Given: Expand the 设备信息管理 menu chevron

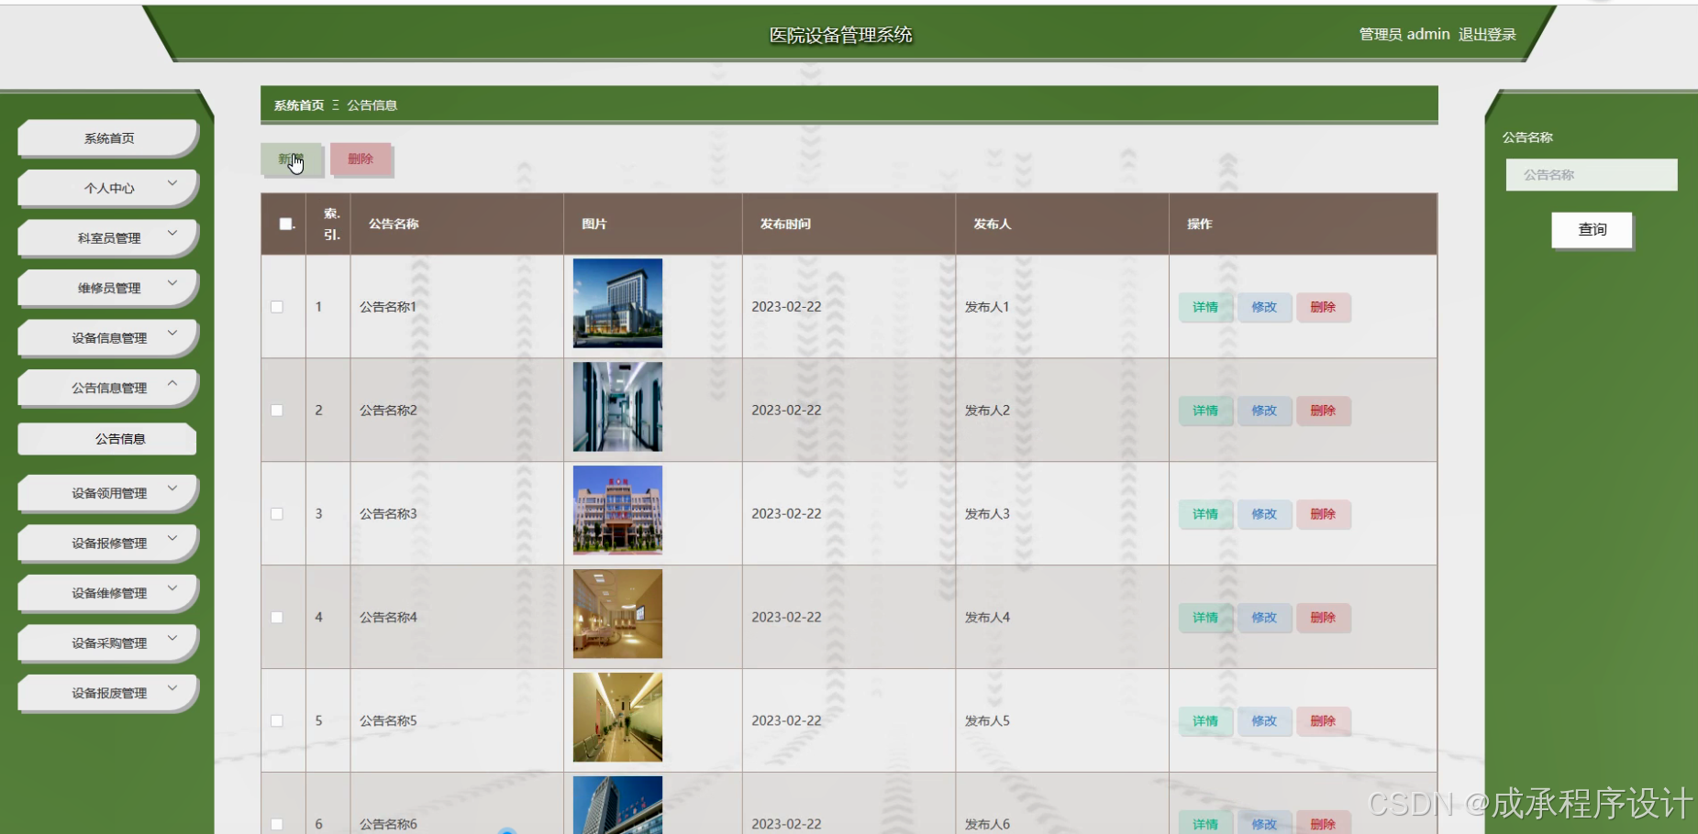Looking at the screenshot, I should [172, 334].
